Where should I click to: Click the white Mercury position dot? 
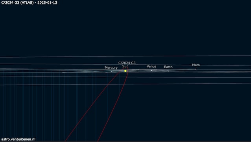pos(111,72)
